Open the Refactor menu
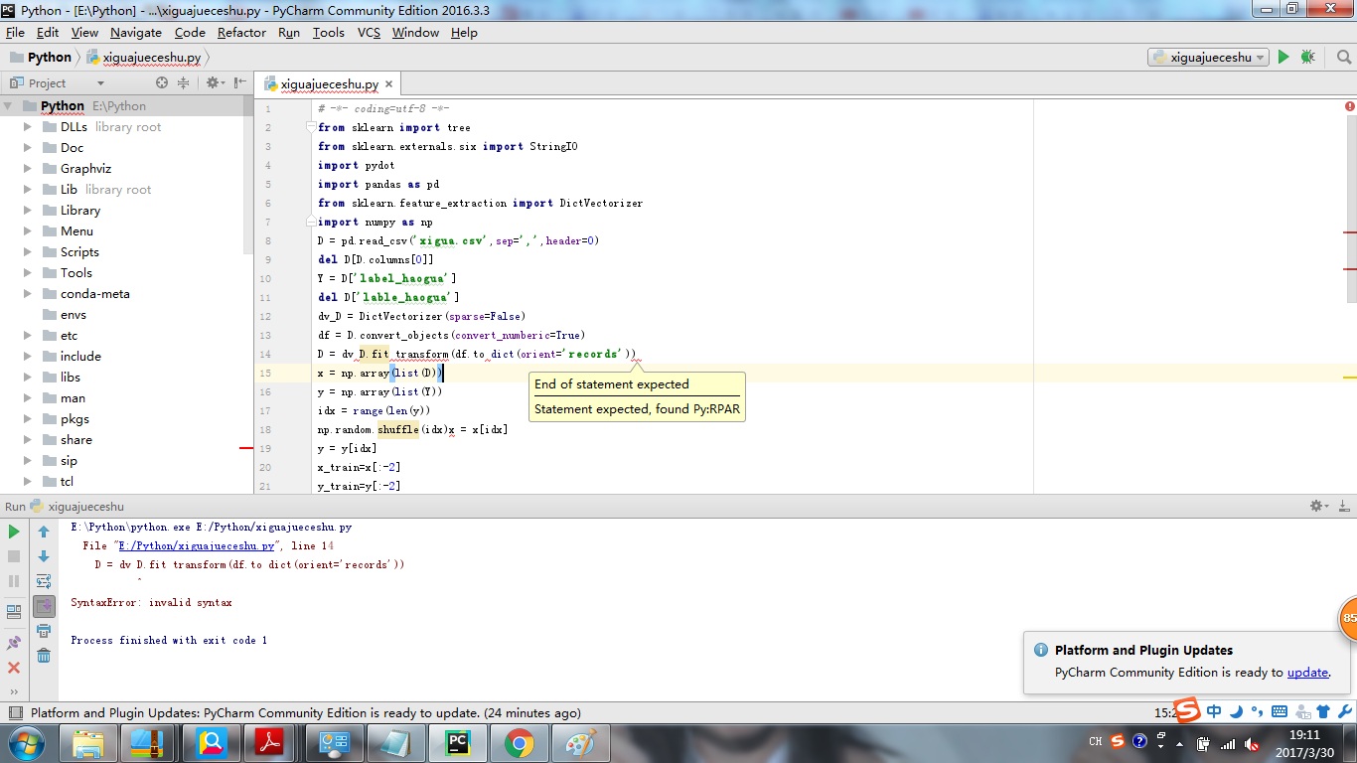The height and width of the screenshot is (763, 1357). click(241, 32)
